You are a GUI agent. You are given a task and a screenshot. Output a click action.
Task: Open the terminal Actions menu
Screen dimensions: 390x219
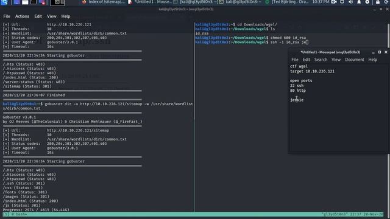point(22,16)
